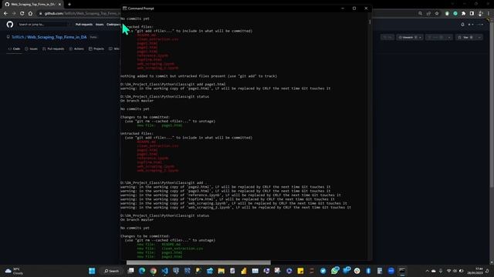Switch to the repository Issues tab

pyautogui.click(x=31, y=48)
